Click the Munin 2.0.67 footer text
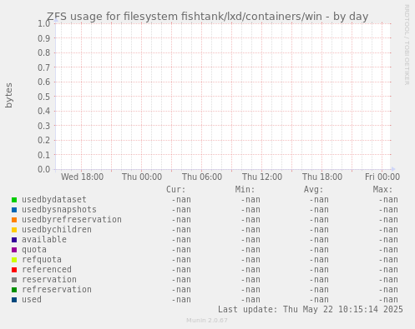415x329 pixels. click(x=207, y=321)
